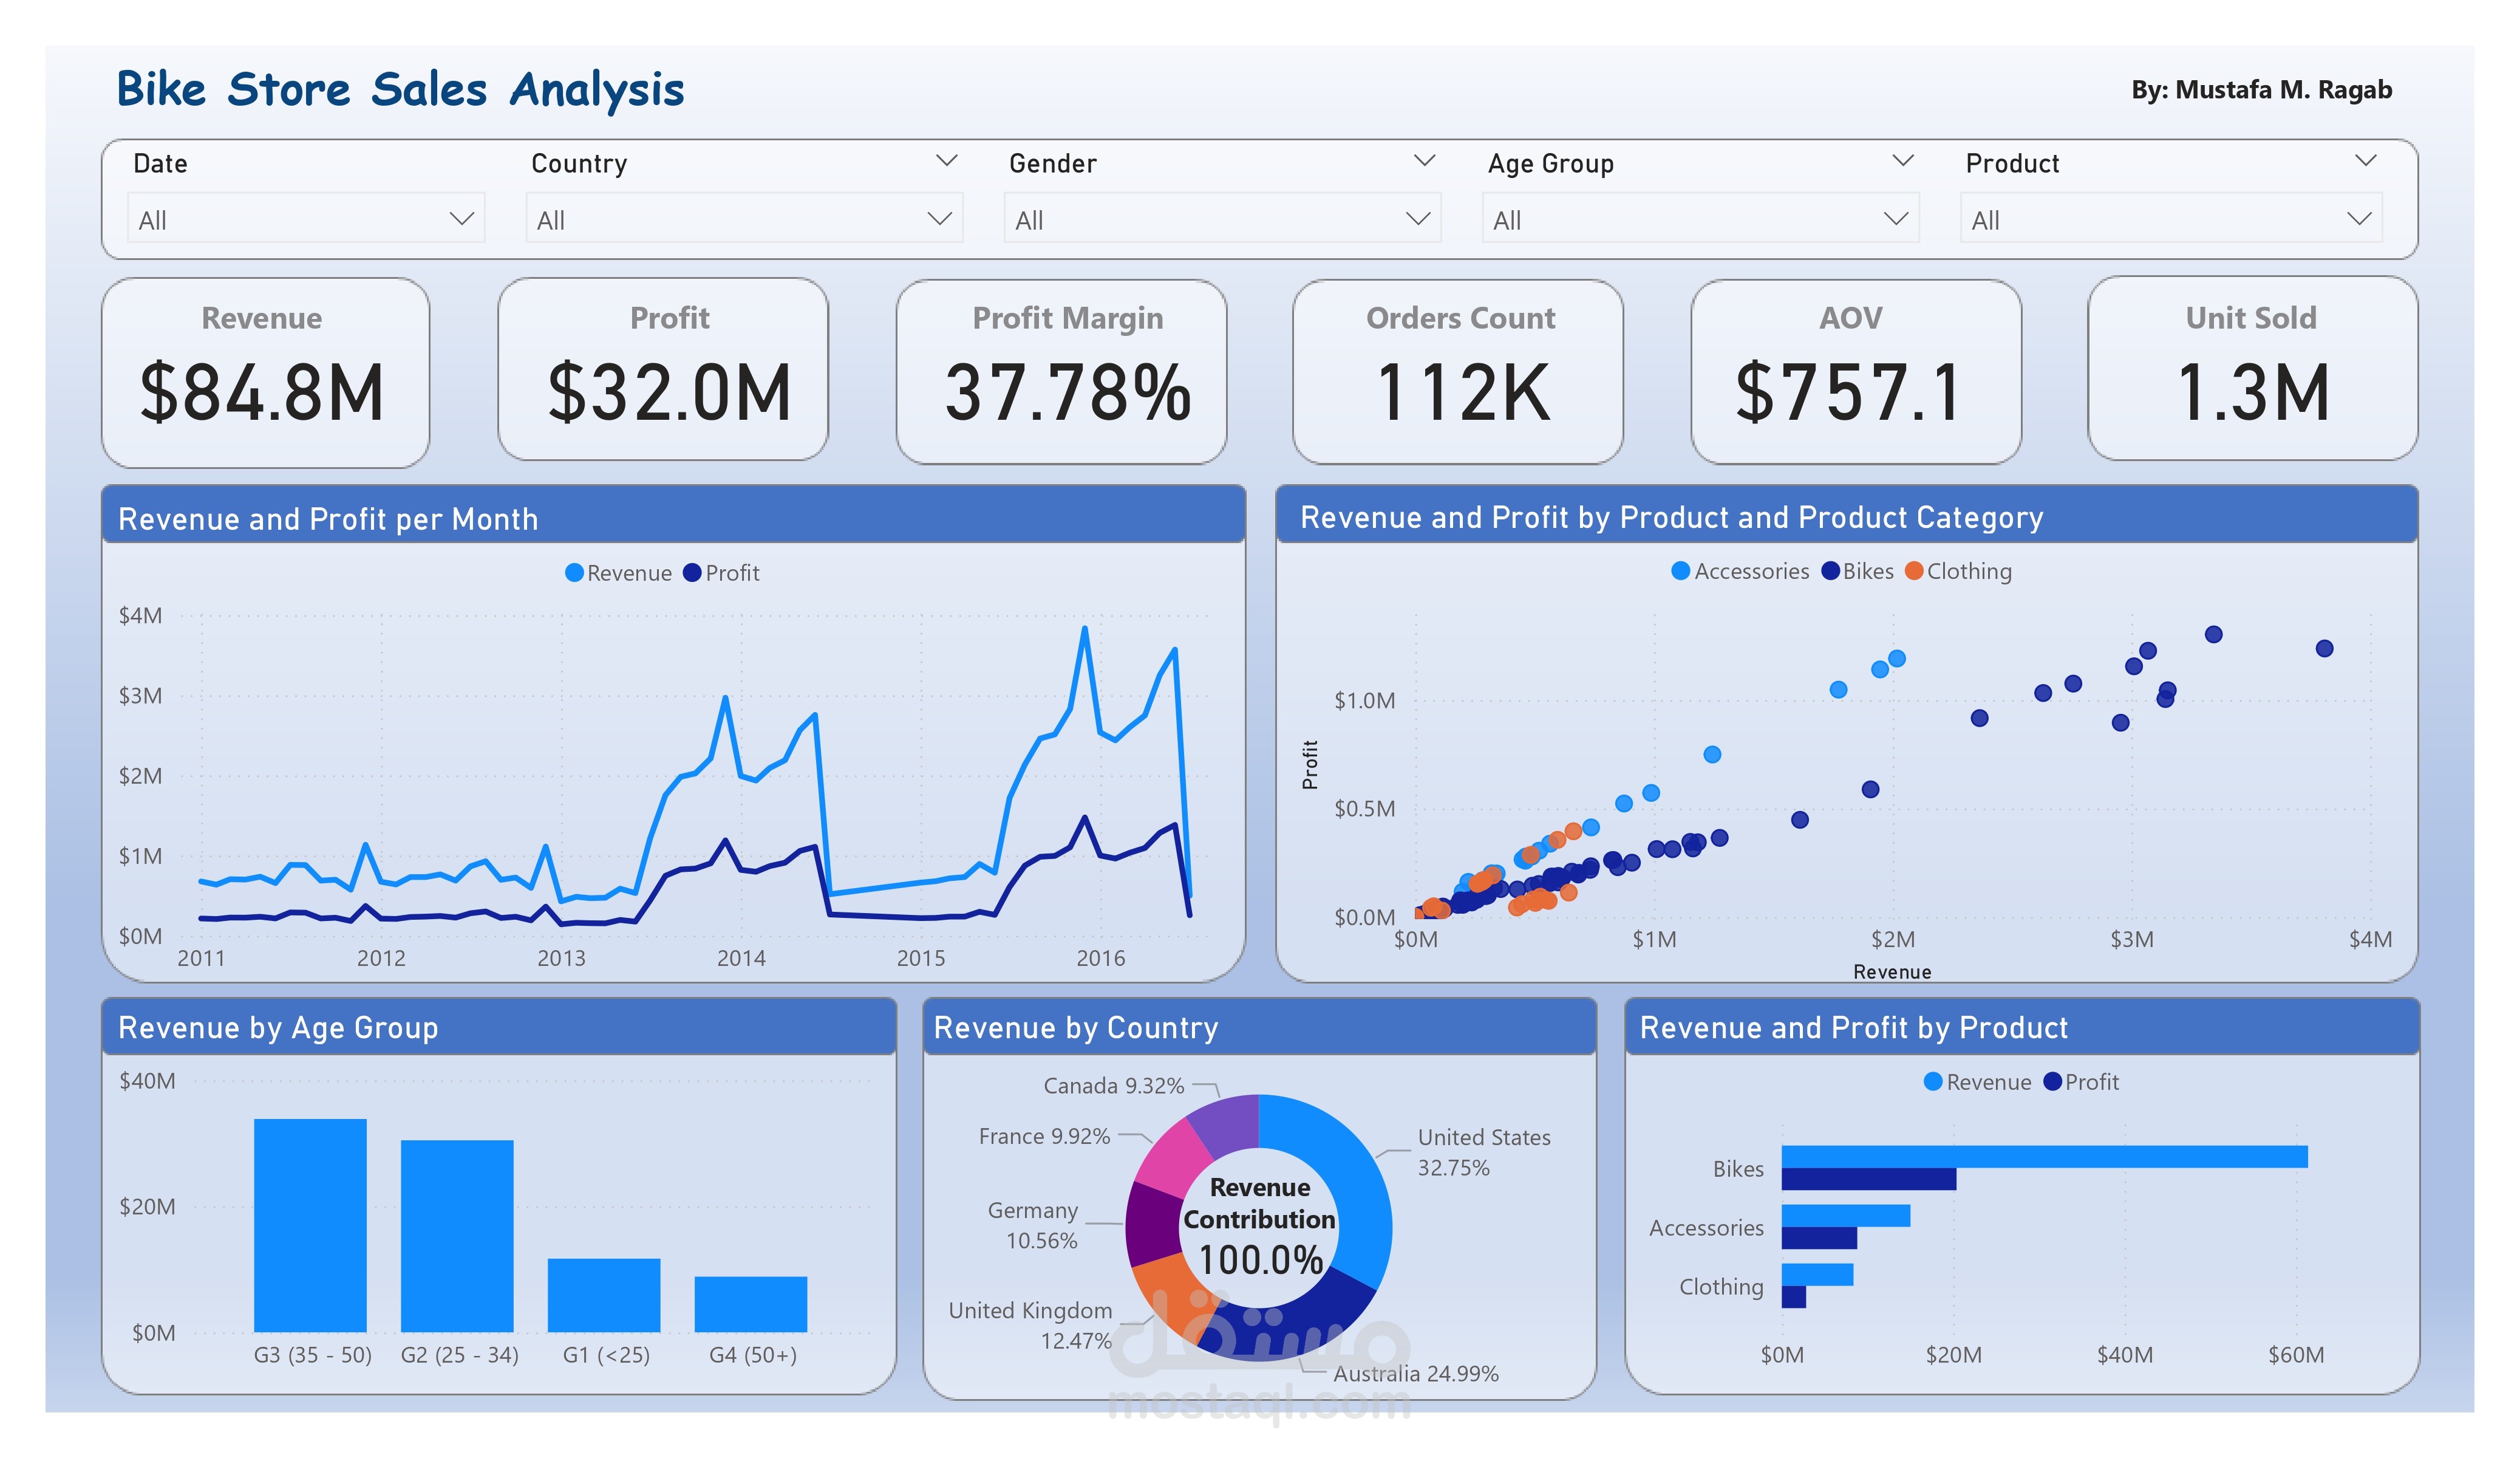Open the Date slicer dropdown showing All
Viewport: 2520px width, 1458px height.
pyautogui.click(x=306, y=218)
